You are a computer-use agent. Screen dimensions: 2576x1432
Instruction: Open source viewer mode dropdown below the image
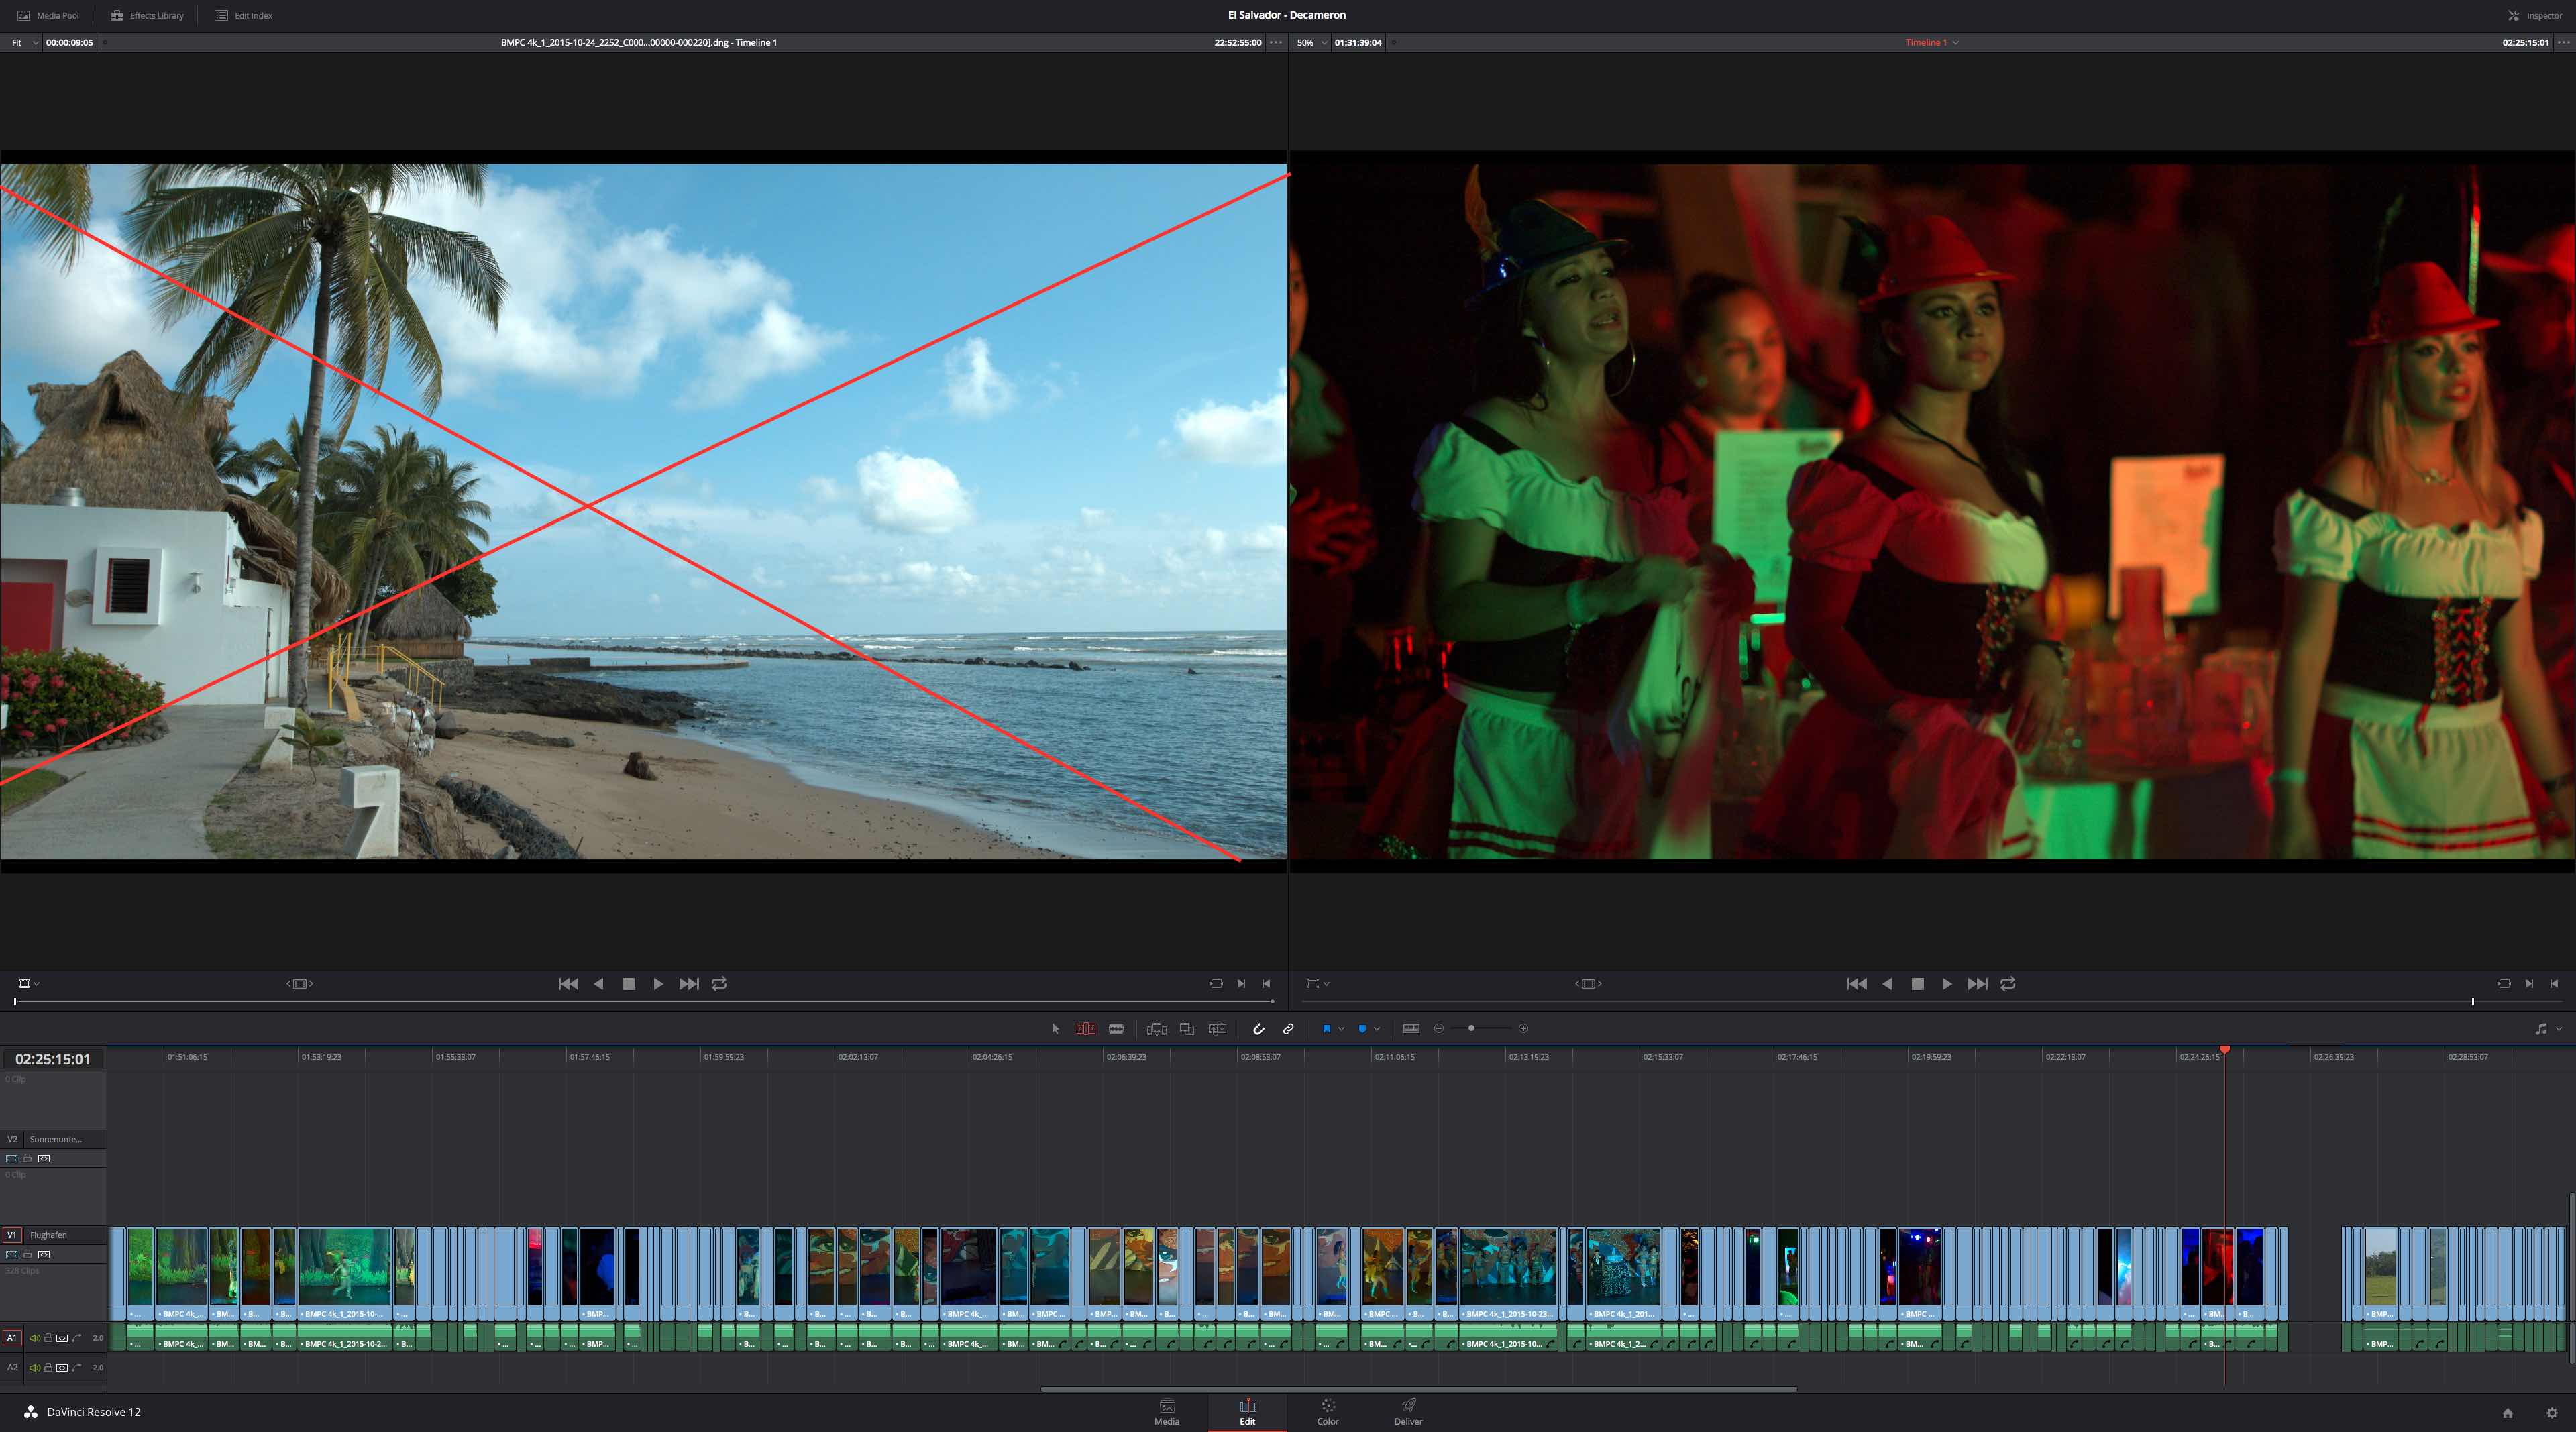pos(29,984)
